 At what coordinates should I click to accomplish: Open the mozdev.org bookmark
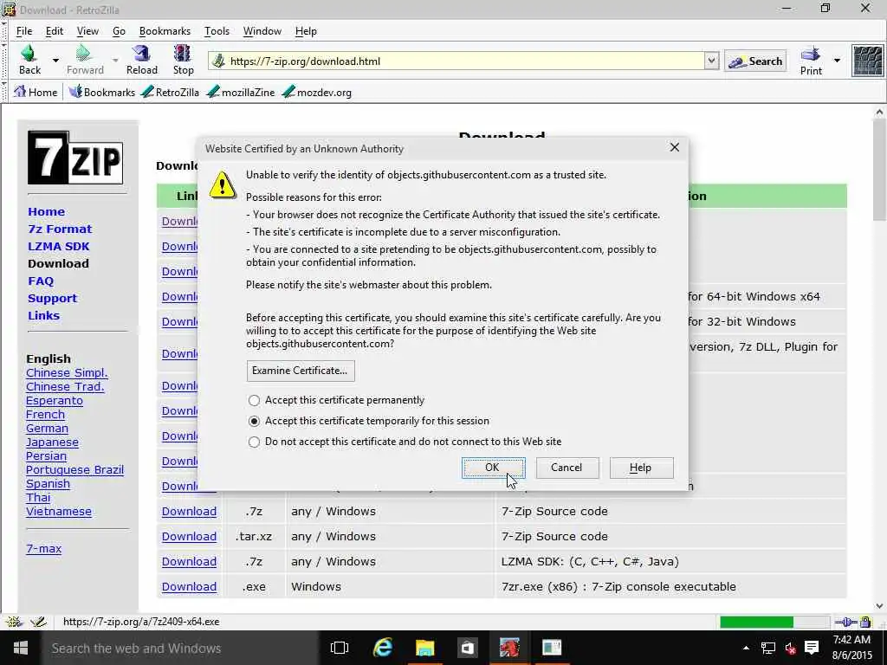(x=317, y=92)
